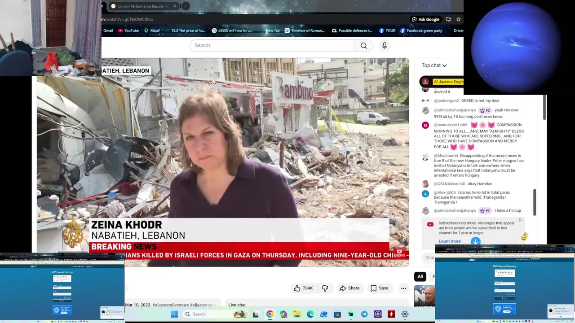Save the video to a playlist

coord(380,288)
